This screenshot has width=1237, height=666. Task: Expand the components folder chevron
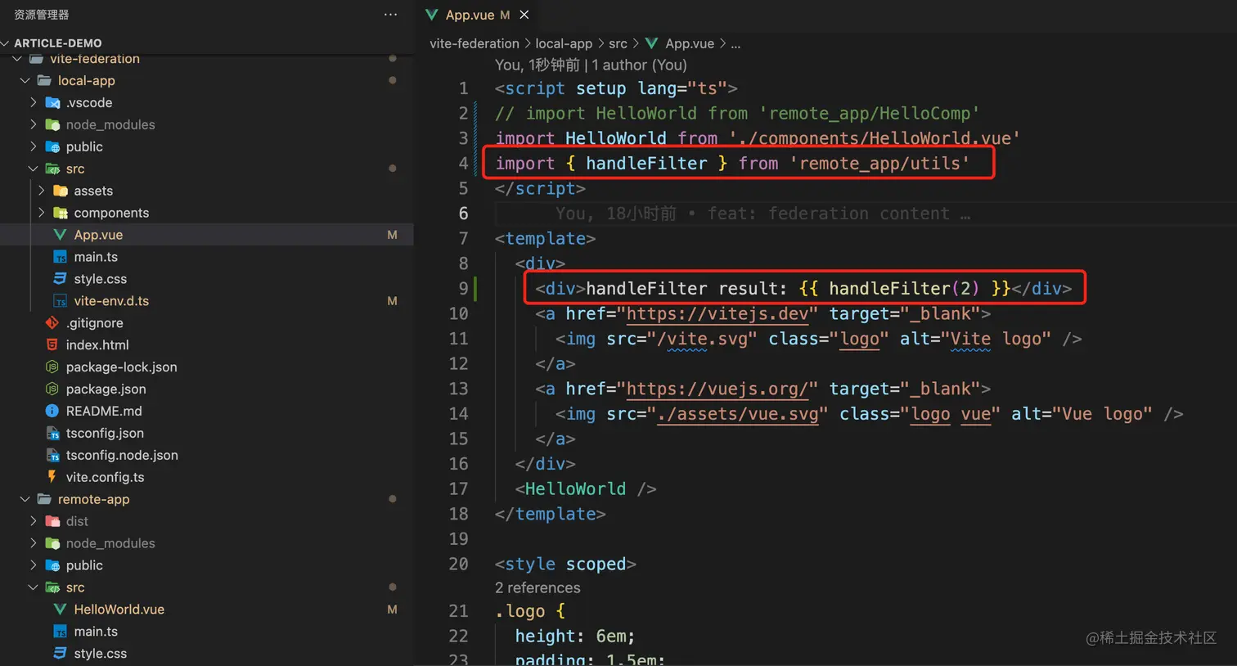[41, 213]
